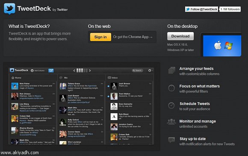Viewport: 248px width, 156px height.
Task: Click unread blue dot on Trent Walton message
Action: [x=108, y=97]
